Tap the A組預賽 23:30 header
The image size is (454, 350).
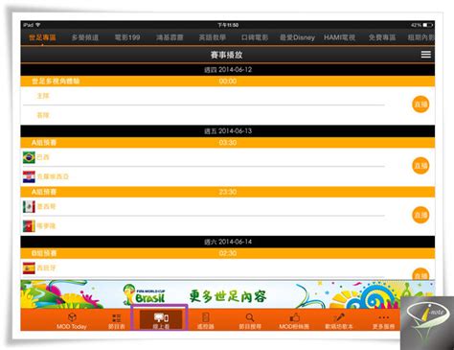228,192
